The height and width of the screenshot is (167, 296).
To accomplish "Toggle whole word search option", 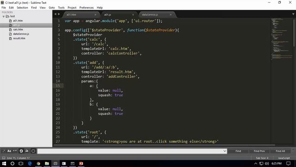I will click(x=15, y=151).
